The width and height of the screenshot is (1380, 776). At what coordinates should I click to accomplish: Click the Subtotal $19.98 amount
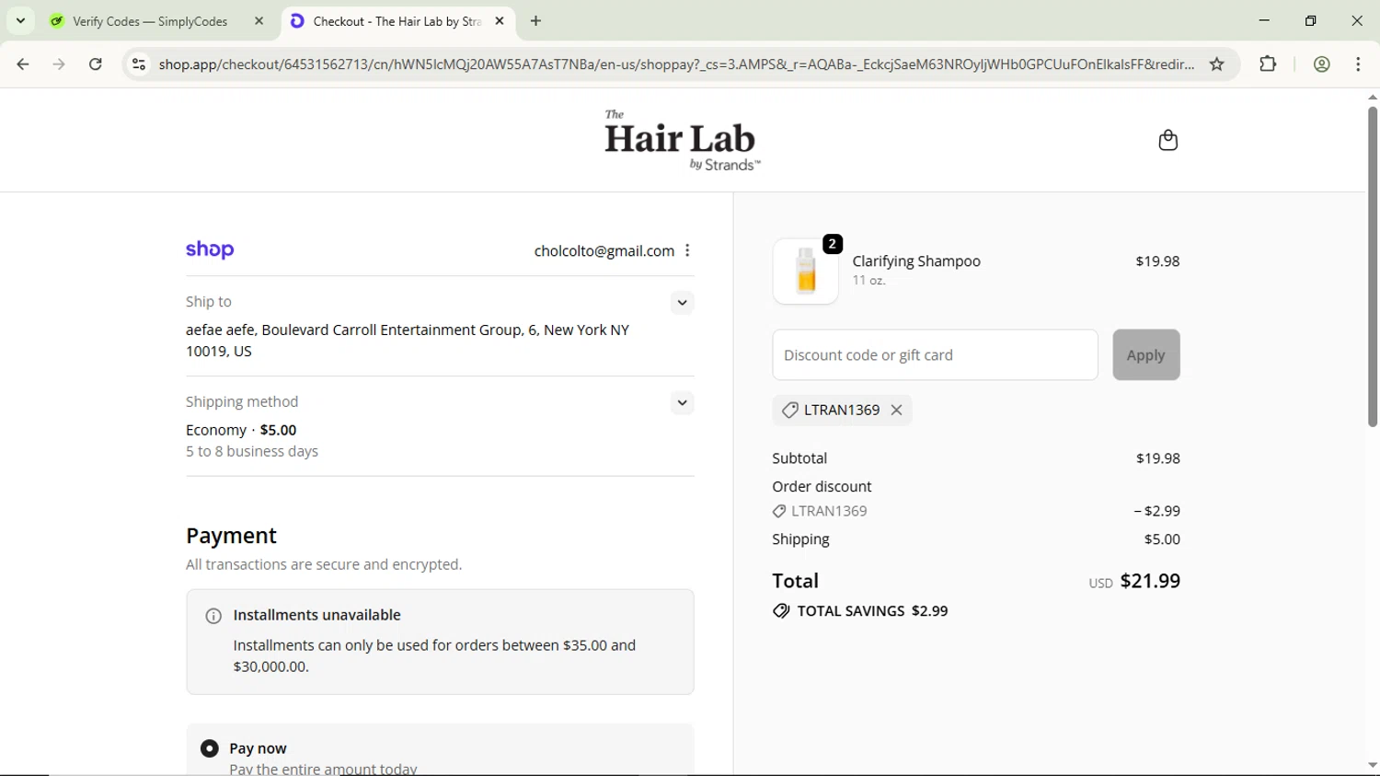point(1158,458)
